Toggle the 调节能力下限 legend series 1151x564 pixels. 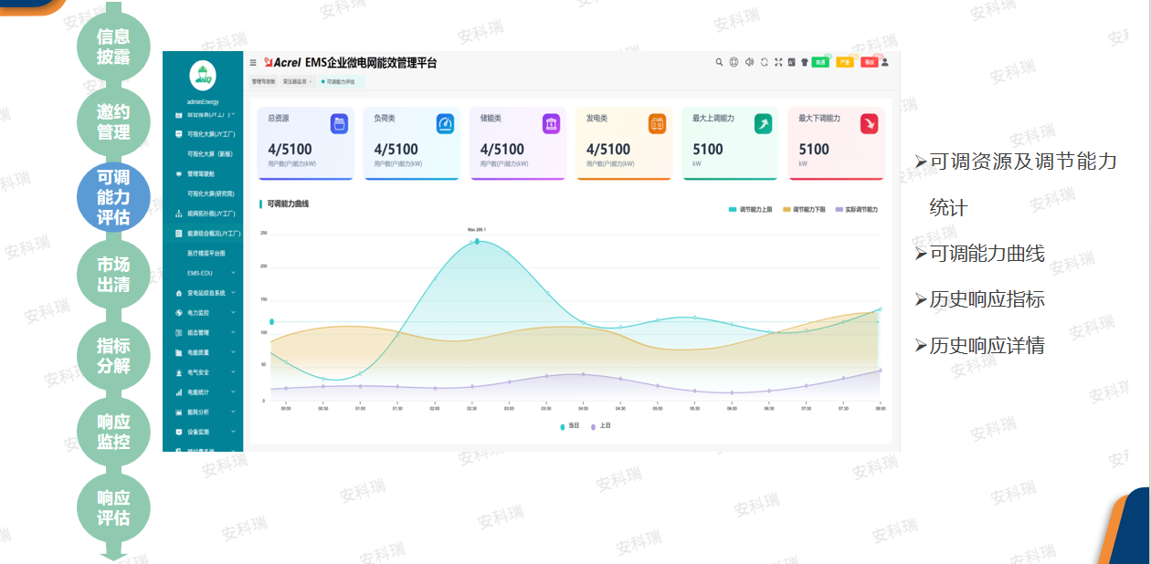click(x=804, y=210)
